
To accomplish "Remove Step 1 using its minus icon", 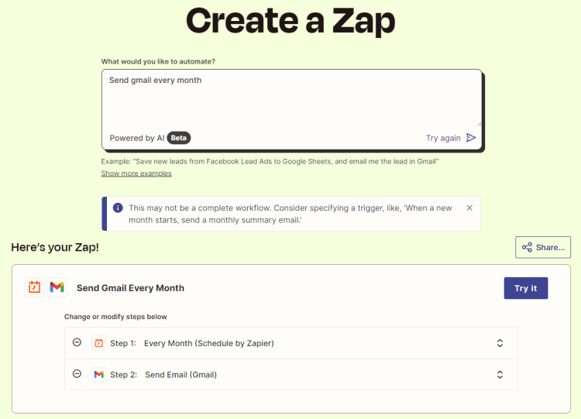I will pos(77,342).
